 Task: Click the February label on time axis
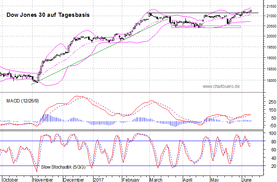coord(131,180)
